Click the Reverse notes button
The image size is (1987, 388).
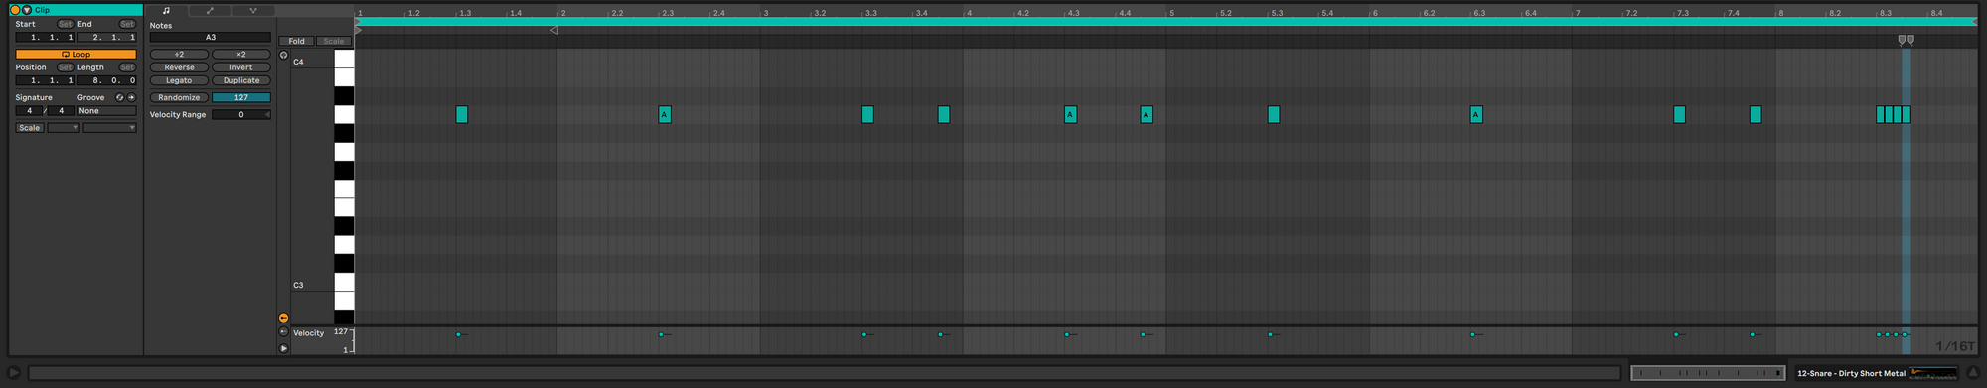(179, 67)
